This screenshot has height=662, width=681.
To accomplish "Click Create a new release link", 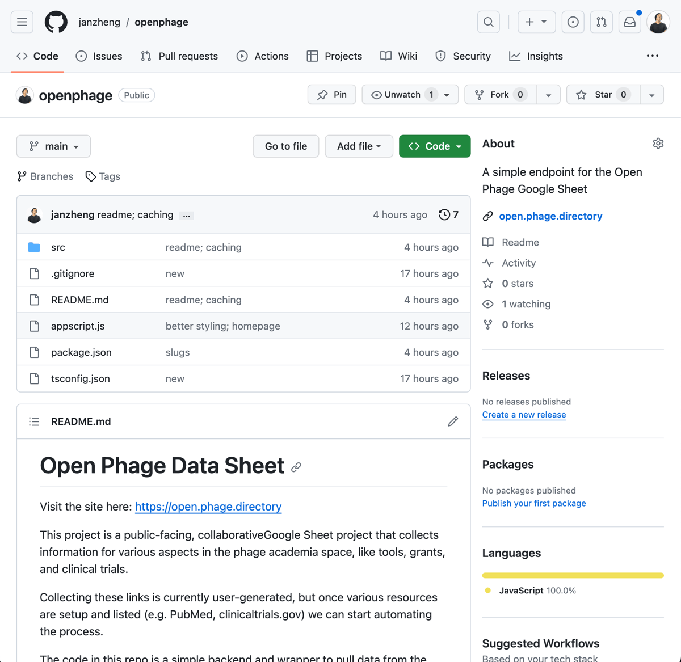I will tap(524, 415).
